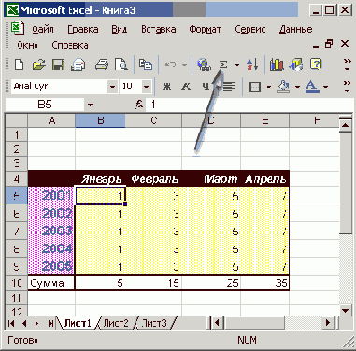Save the workbook with floppy icon

[x=58, y=64]
